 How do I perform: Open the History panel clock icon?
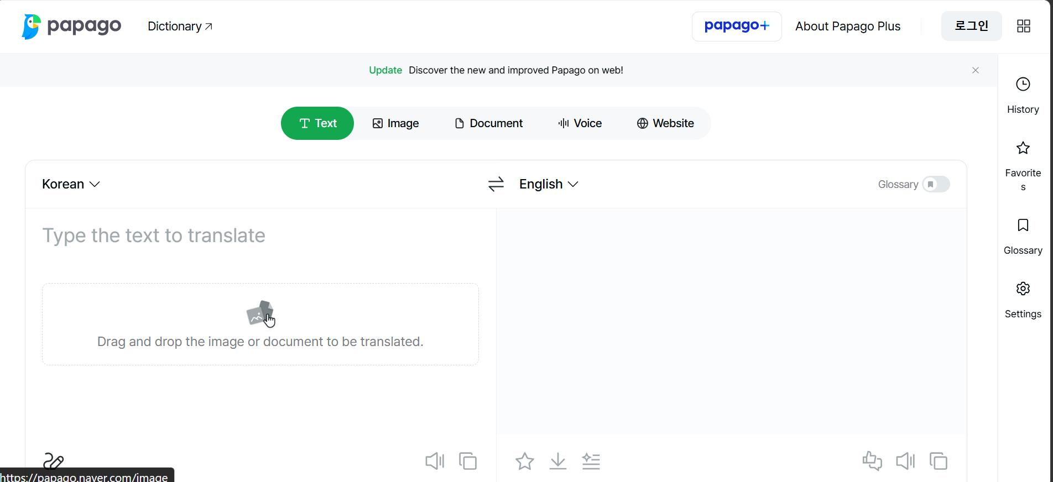1023,85
